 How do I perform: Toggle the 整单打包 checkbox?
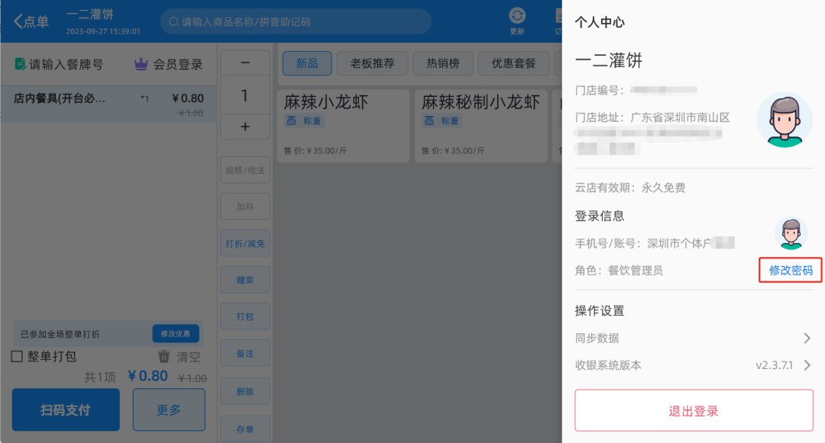tap(17, 356)
